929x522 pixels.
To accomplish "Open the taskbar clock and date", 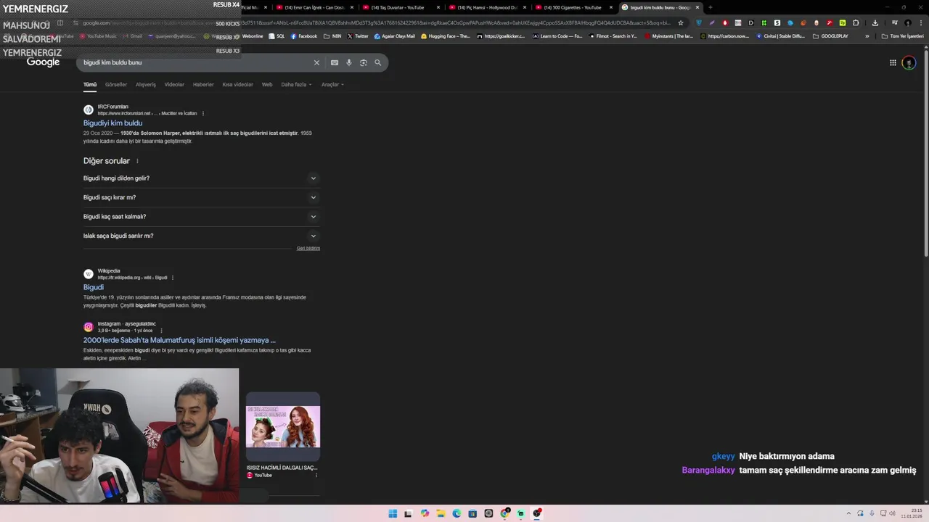I will tap(912, 513).
